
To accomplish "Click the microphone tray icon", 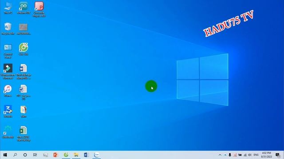I will tap(230, 155).
